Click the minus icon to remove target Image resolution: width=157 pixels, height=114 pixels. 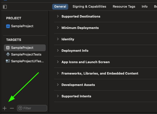click(12, 108)
